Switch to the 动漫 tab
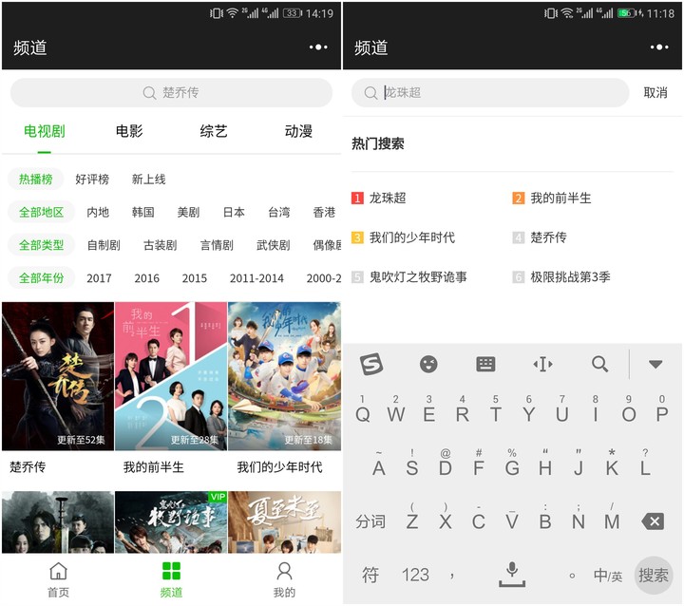This screenshot has width=684, height=606. [298, 131]
